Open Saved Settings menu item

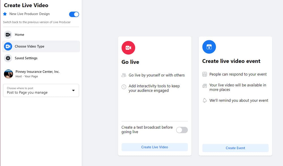(41, 58)
